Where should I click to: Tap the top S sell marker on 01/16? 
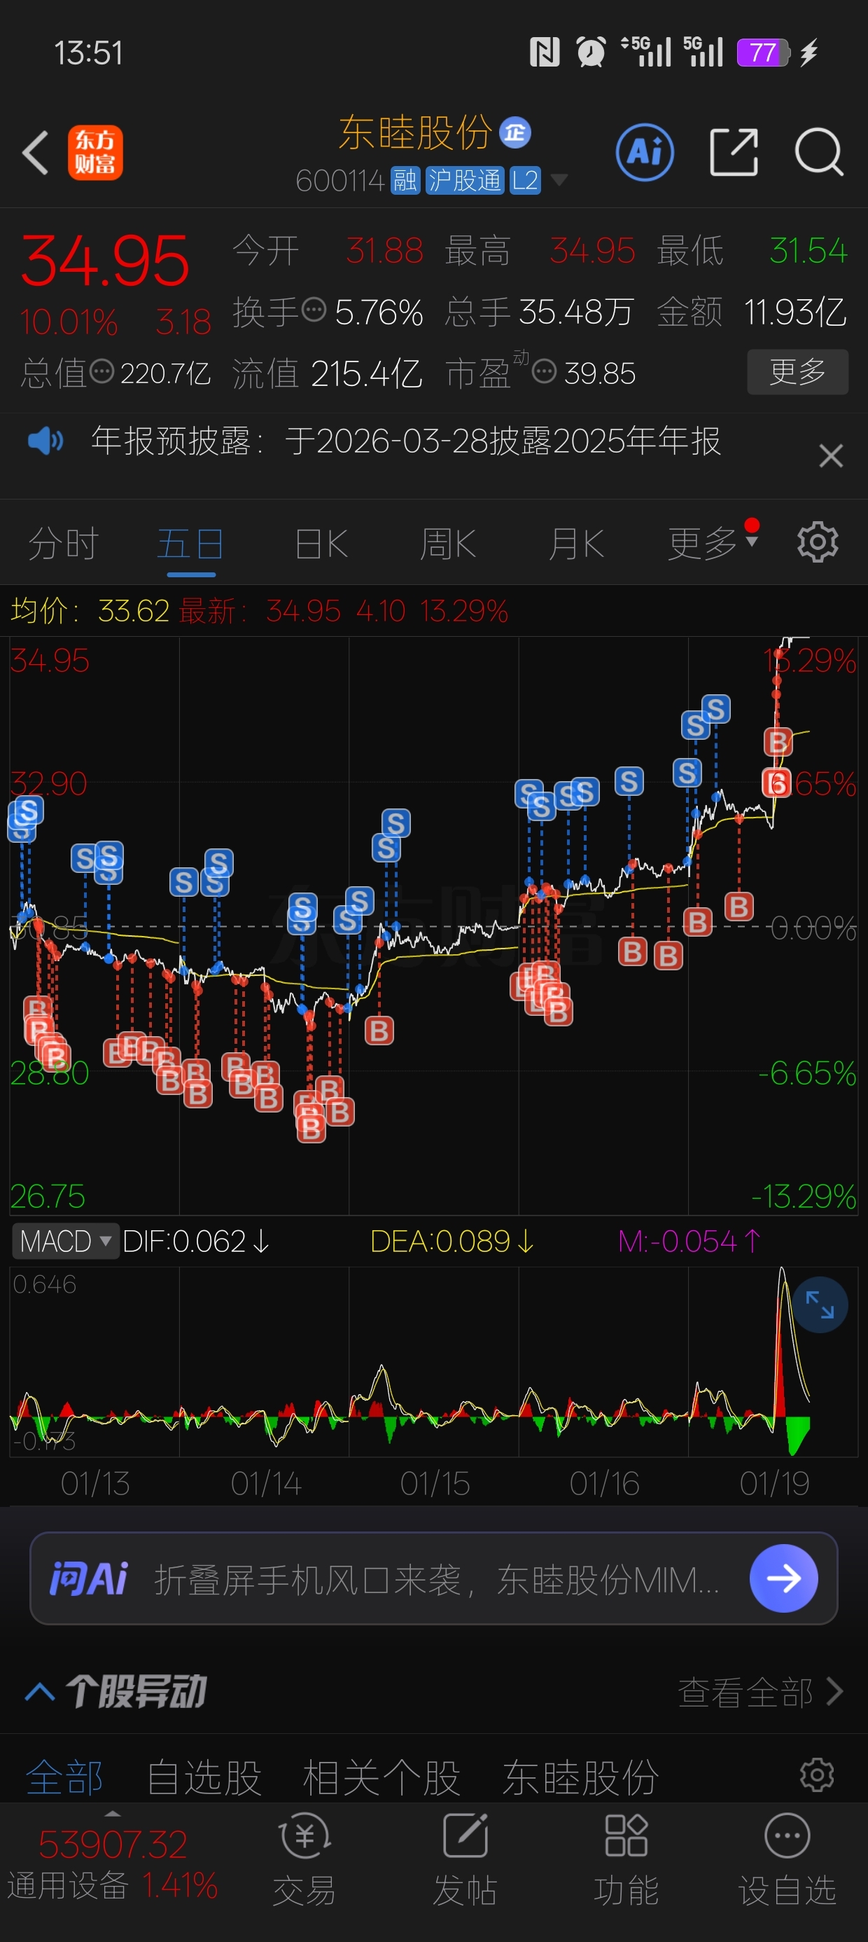point(629,781)
